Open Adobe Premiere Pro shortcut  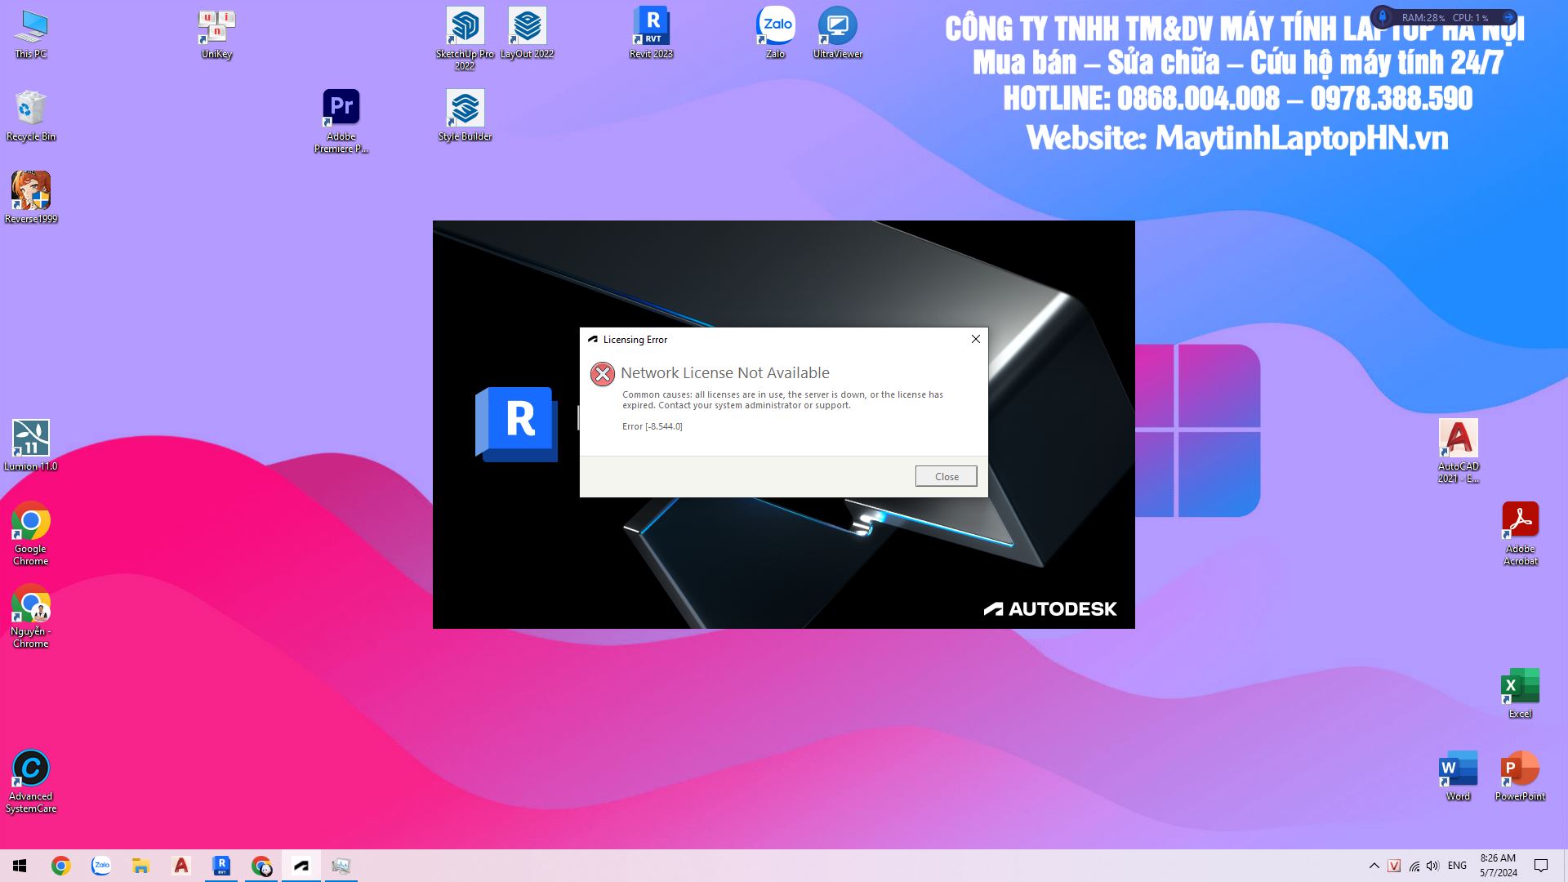point(341,109)
